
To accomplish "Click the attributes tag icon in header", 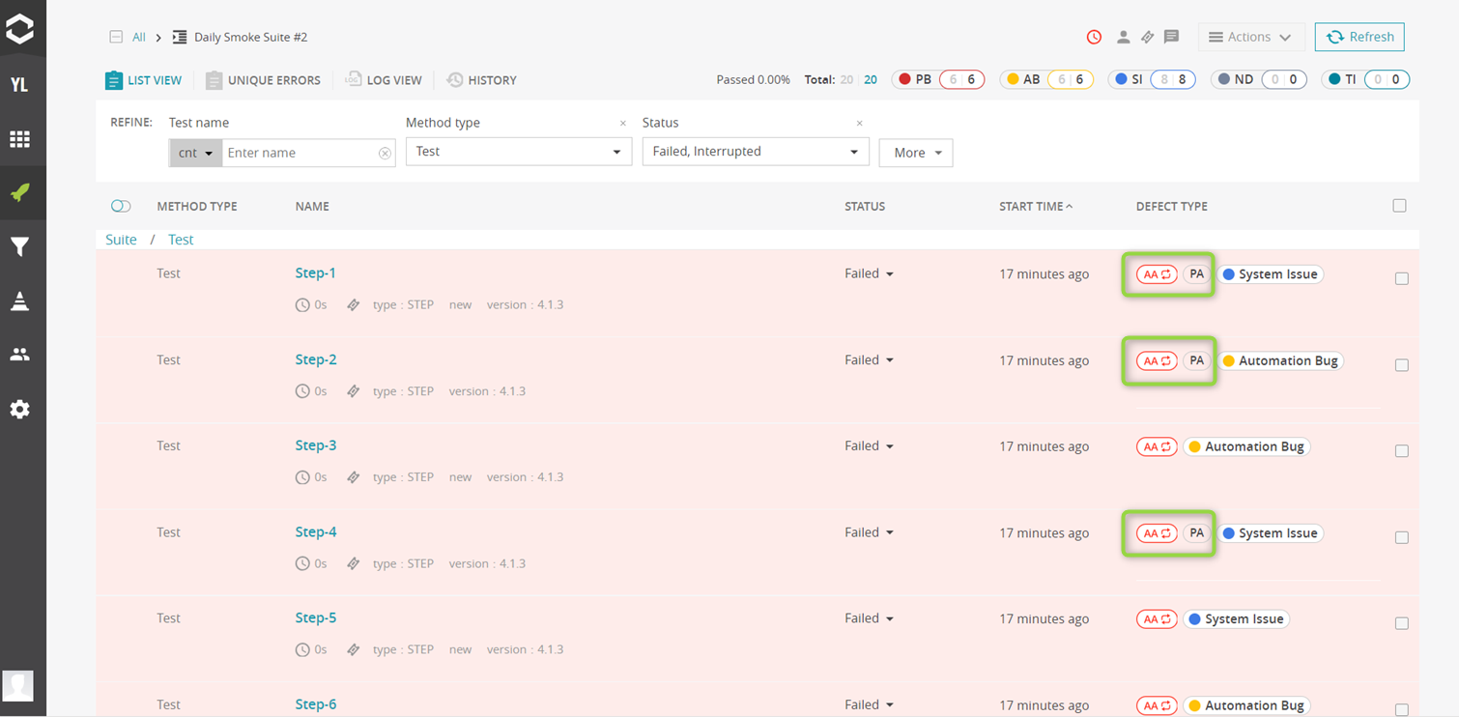I will [x=1147, y=37].
